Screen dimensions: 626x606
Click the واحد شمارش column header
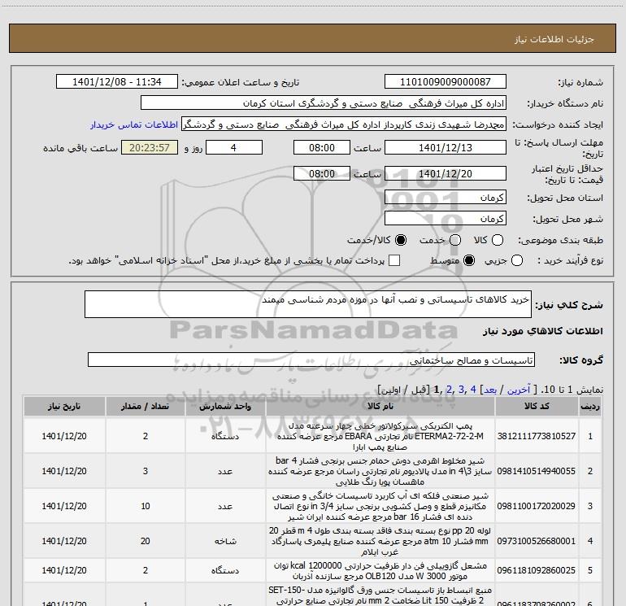(x=225, y=407)
